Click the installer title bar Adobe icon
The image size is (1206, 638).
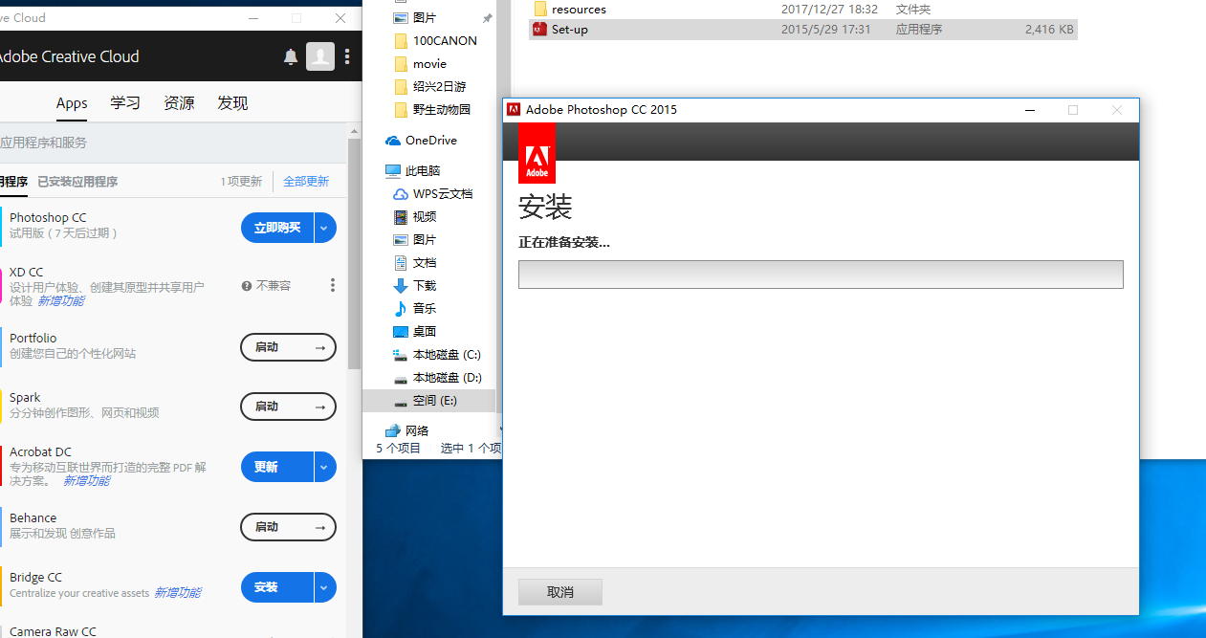[x=514, y=110]
